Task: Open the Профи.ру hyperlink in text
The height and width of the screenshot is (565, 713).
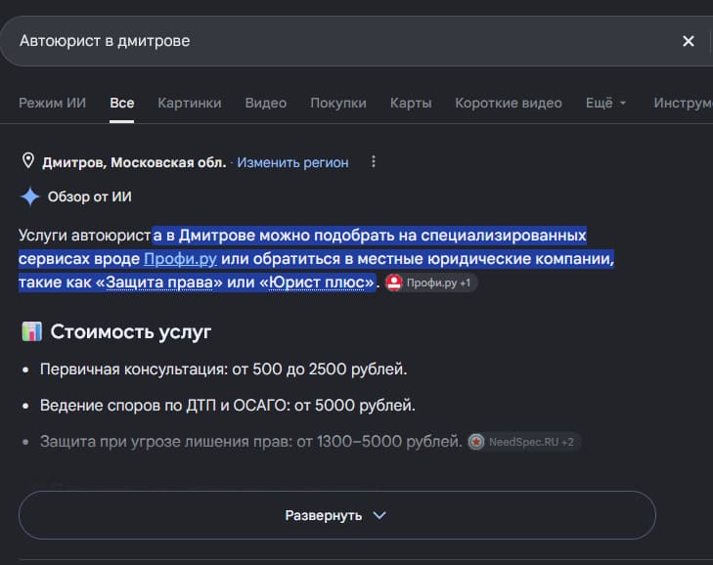Action: (180, 259)
